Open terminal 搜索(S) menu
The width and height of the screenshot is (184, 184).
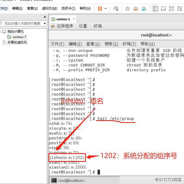pos(111,44)
